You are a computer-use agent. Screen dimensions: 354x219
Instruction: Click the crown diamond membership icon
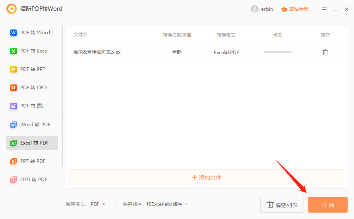(x=284, y=9)
